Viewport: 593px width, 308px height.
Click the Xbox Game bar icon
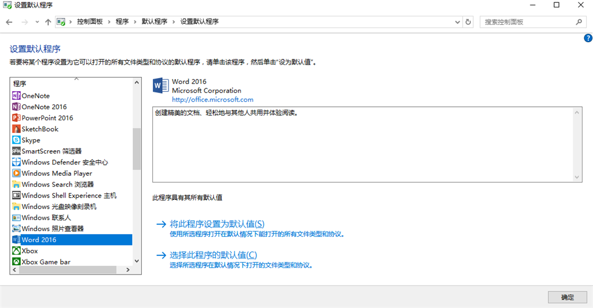click(16, 262)
